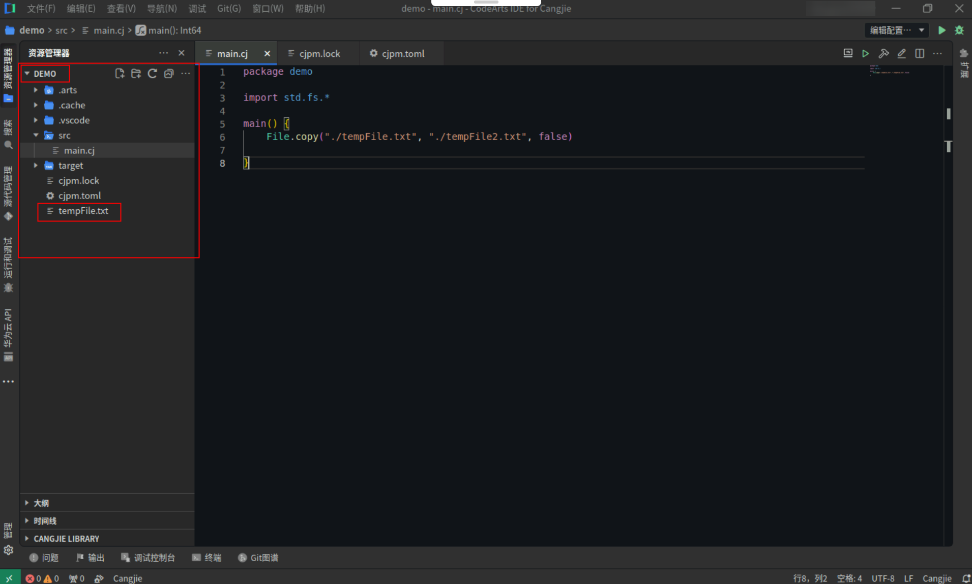Screen dimensions: 972x584
Task: Open Huawei Cloud API view
Action: (x=8, y=335)
